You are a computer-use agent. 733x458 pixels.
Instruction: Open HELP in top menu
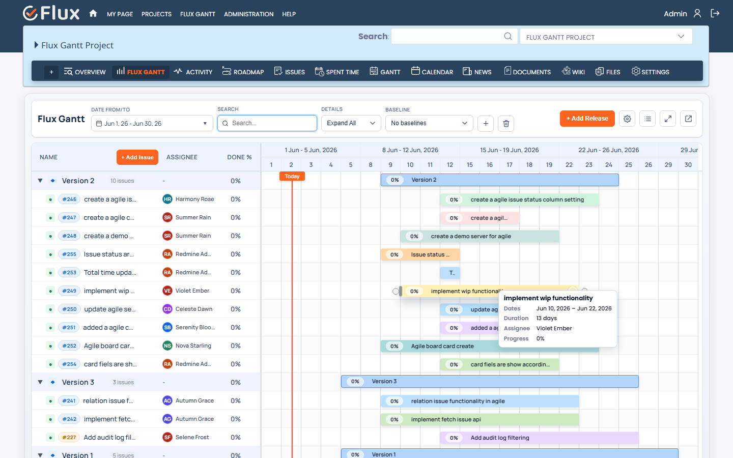click(289, 14)
